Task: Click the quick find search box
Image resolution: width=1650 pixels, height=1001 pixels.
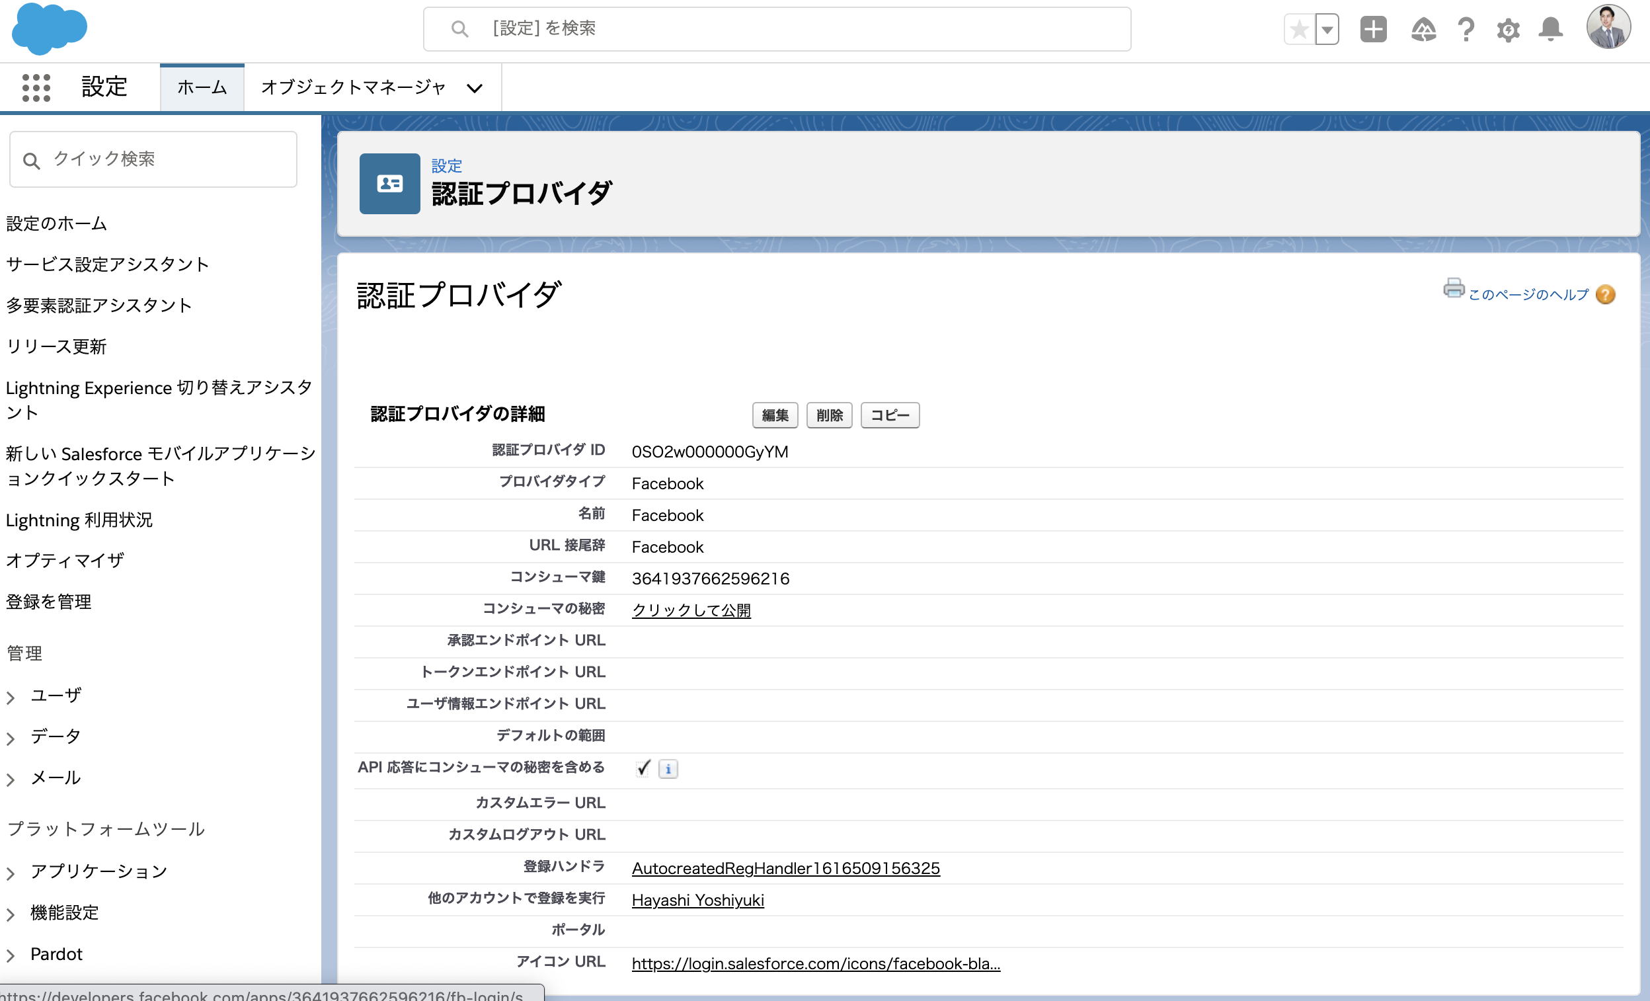Action: (x=153, y=159)
